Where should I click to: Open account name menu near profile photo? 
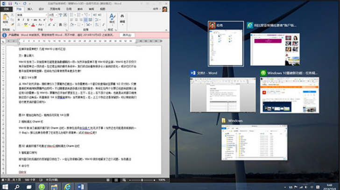tap(156, 9)
